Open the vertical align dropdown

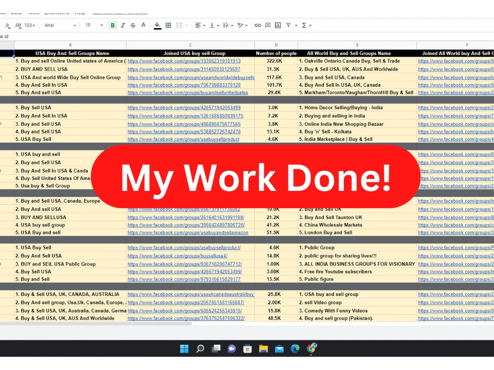[214, 26]
